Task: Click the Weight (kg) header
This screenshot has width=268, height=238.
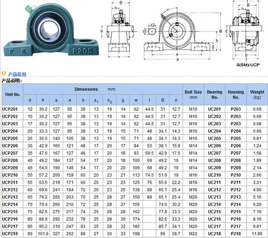Action: click(x=257, y=95)
